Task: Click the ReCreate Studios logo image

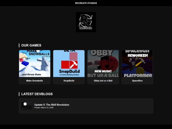Action: [x=86, y=22]
